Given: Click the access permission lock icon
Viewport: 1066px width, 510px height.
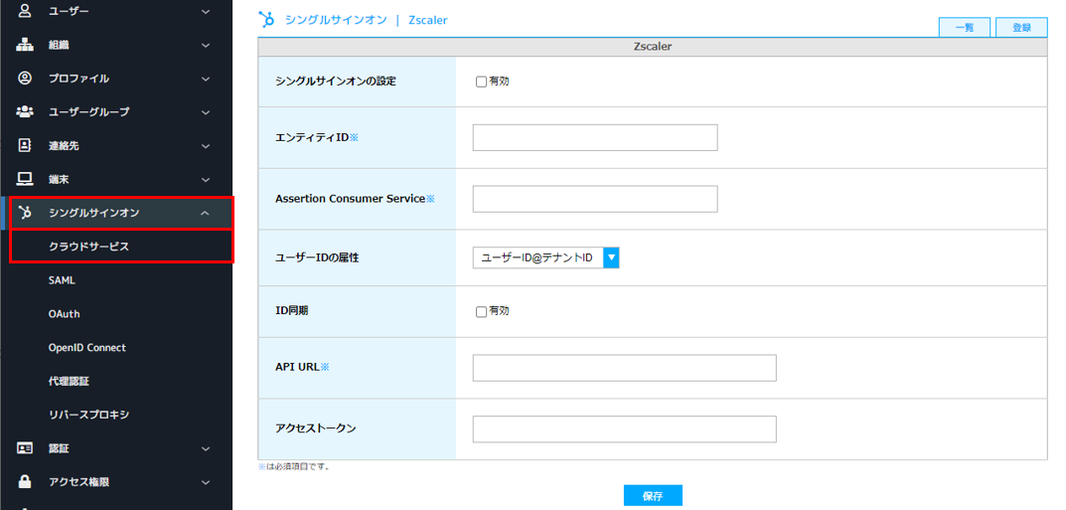Looking at the screenshot, I should tap(25, 482).
